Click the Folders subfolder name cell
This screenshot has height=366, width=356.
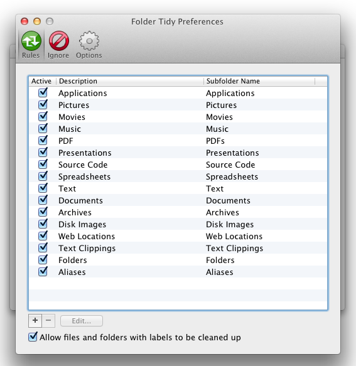click(x=220, y=260)
